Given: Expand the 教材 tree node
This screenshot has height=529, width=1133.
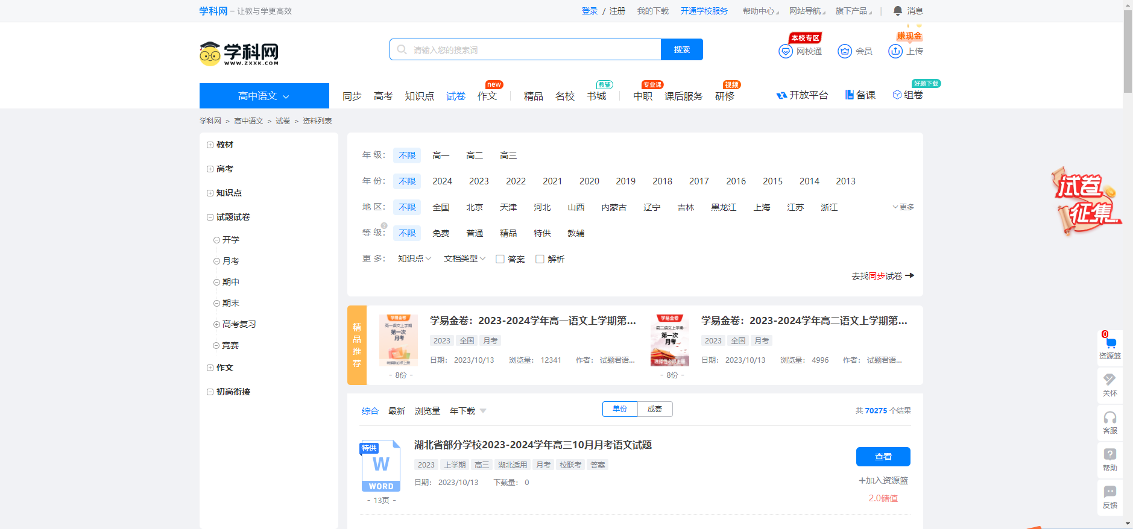Looking at the screenshot, I should tap(210, 145).
